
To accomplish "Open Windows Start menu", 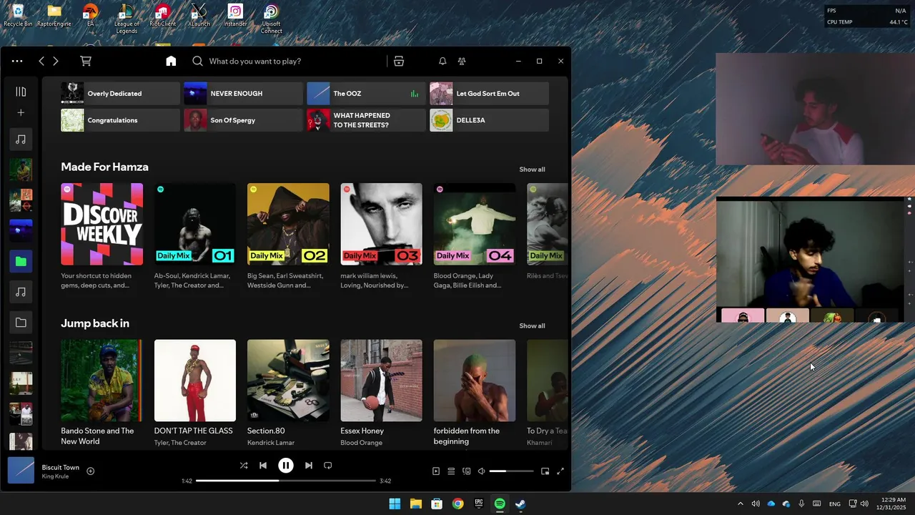I will (x=395, y=504).
